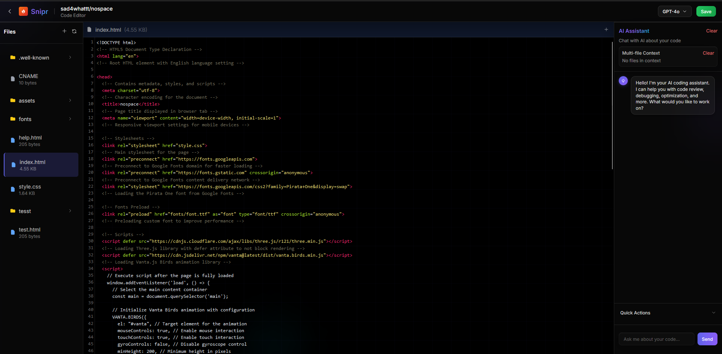Refresh the Files list

74,31
